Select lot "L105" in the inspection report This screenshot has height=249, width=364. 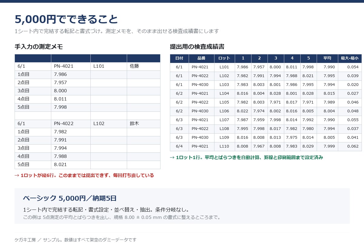[224, 102]
